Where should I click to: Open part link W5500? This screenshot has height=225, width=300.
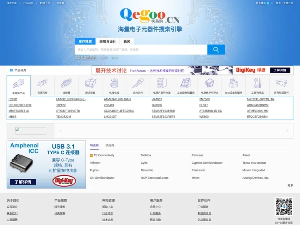pyautogui.click(x=204, y=117)
